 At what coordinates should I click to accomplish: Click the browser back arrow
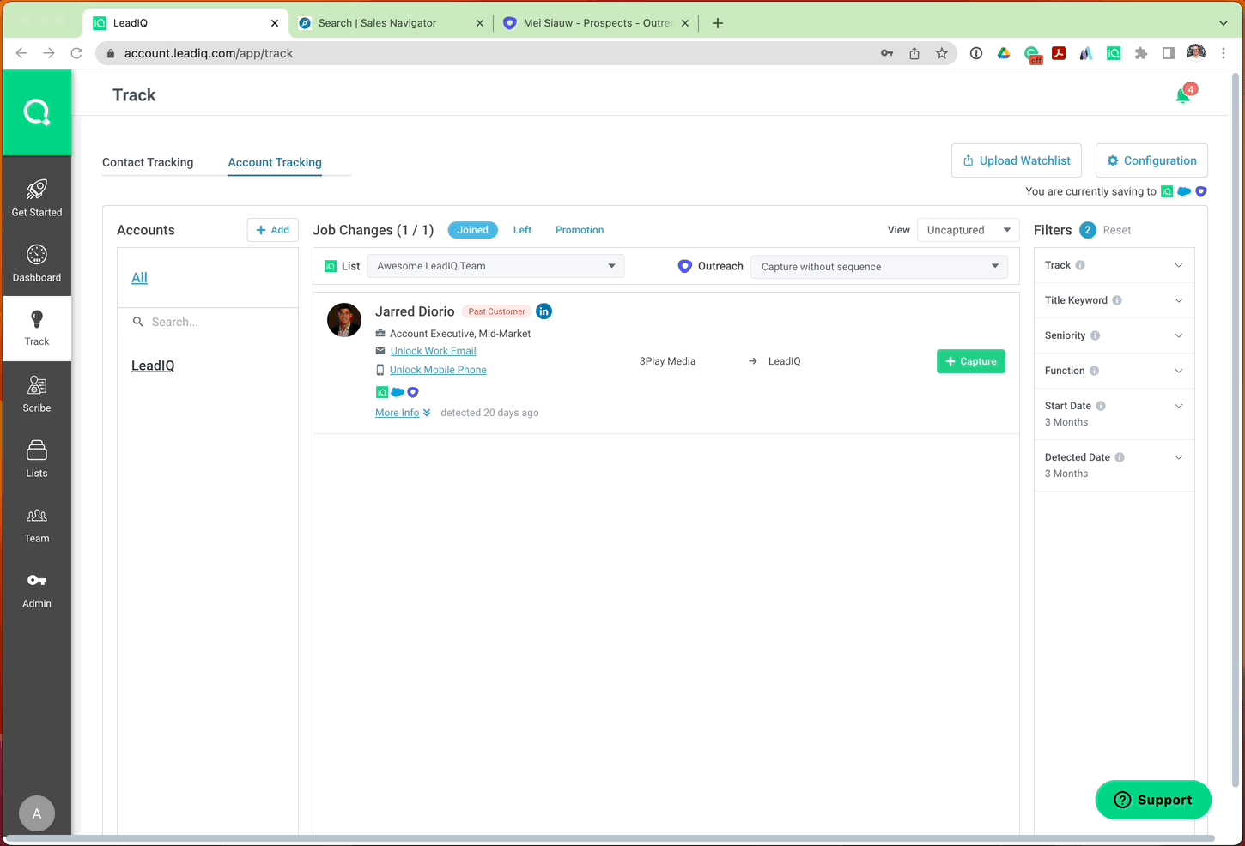21,53
